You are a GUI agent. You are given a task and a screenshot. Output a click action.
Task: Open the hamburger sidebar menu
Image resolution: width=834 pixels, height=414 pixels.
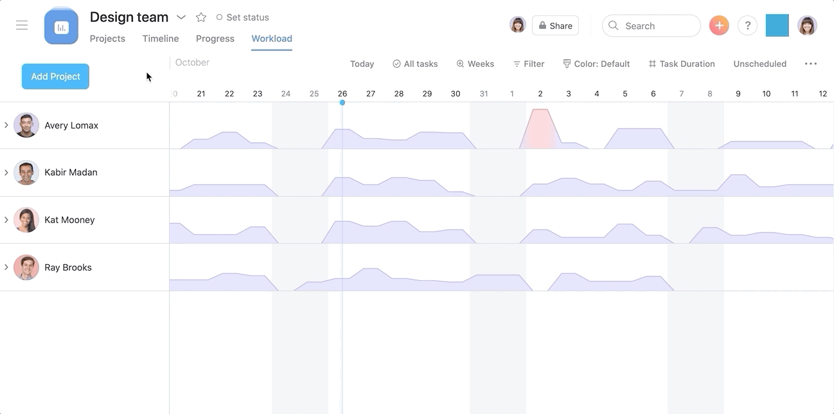click(22, 25)
